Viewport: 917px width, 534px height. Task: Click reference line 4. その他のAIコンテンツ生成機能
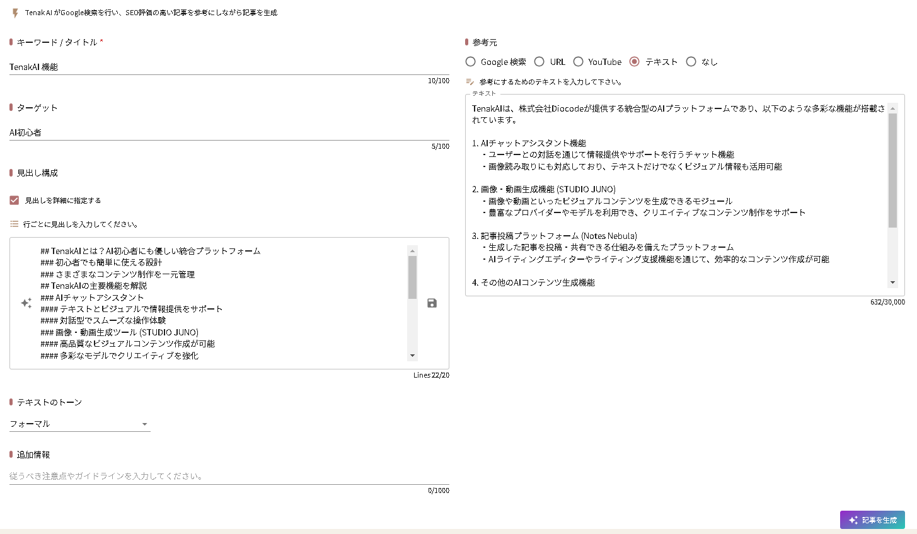point(533,282)
